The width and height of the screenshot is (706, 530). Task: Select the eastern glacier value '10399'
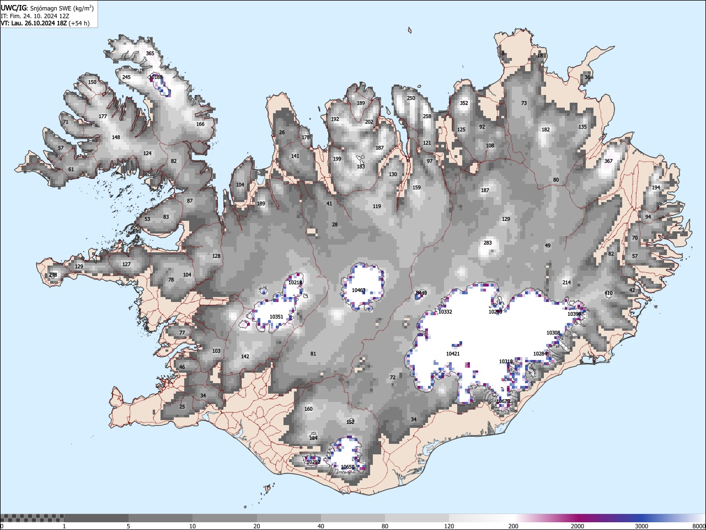pyautogui.click(x=574, y=314)
